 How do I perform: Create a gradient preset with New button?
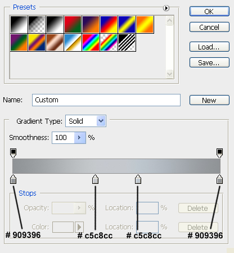pyautogui.click(x=209, y=100)
